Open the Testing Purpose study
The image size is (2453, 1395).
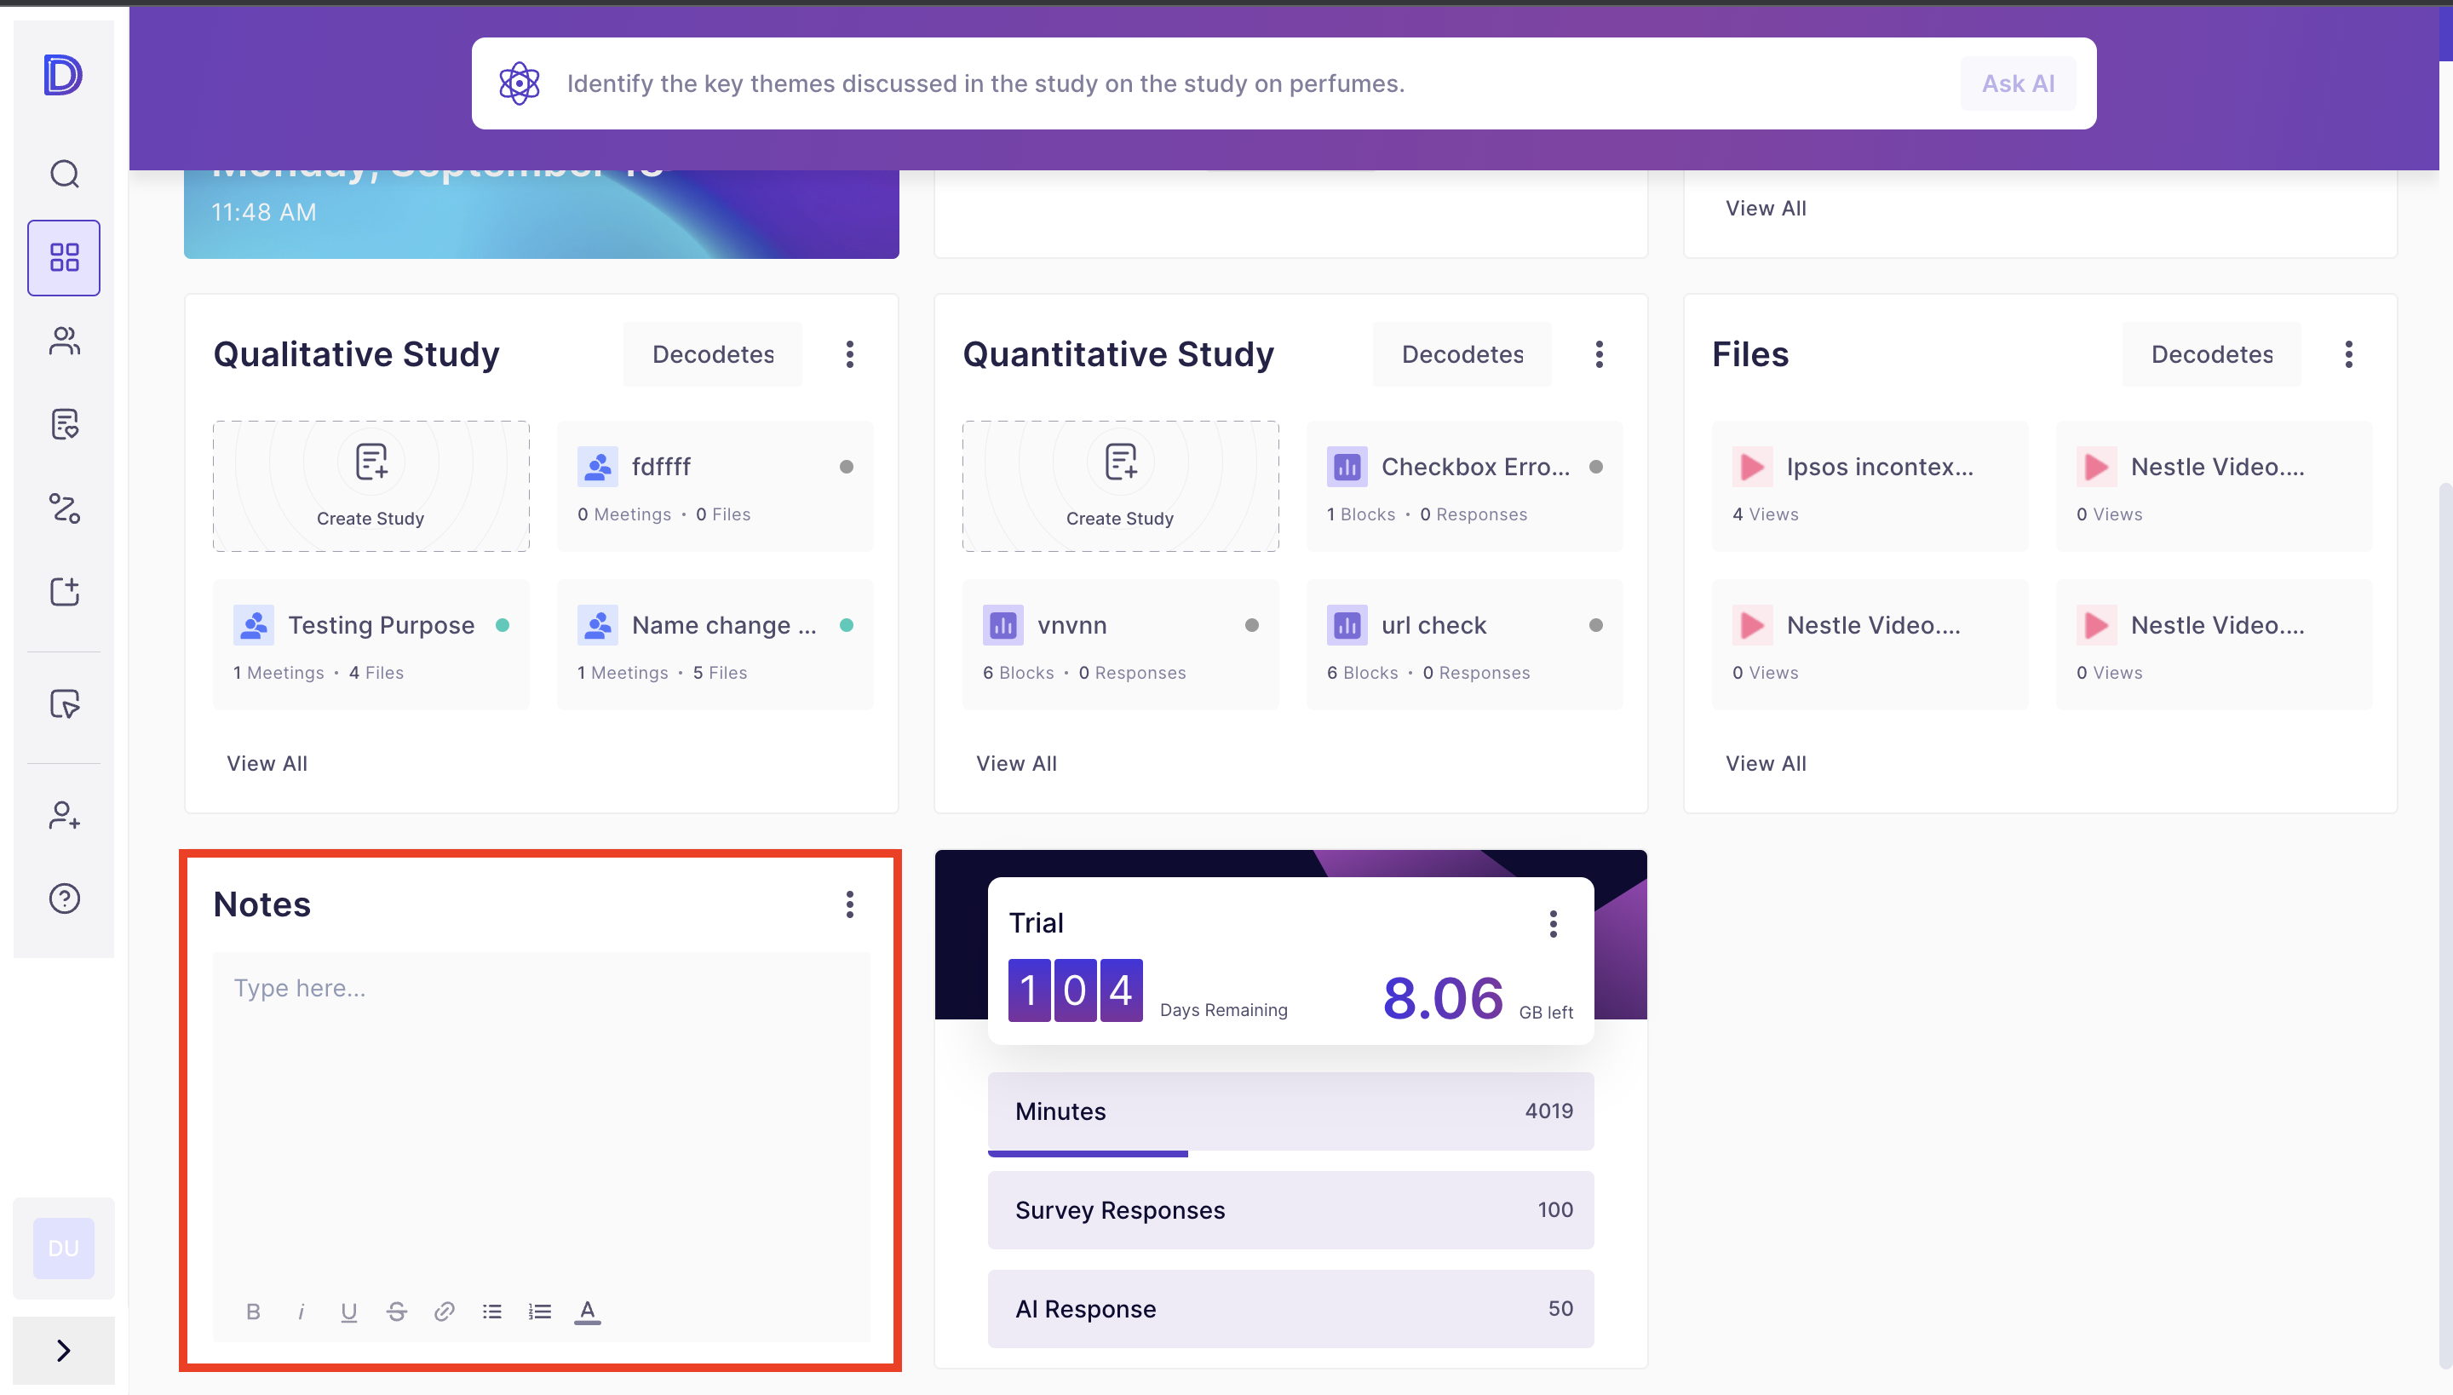coord(371,644)
